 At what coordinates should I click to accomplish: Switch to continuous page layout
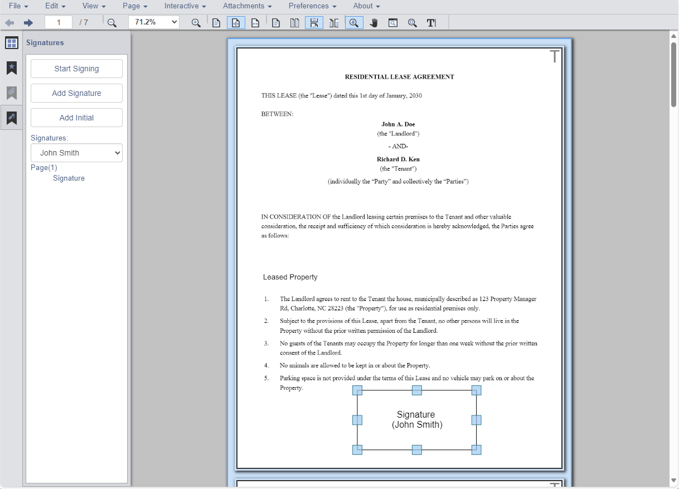click(314, 23)
